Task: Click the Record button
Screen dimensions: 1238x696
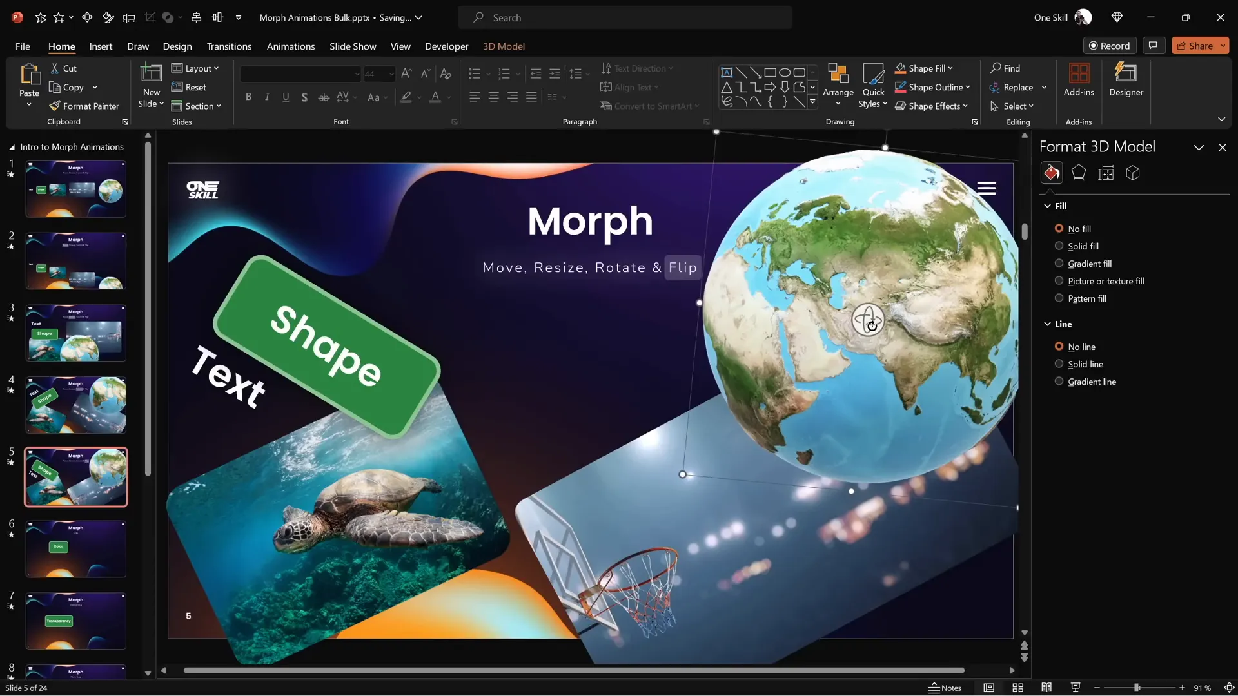Action: [1109, 46]
